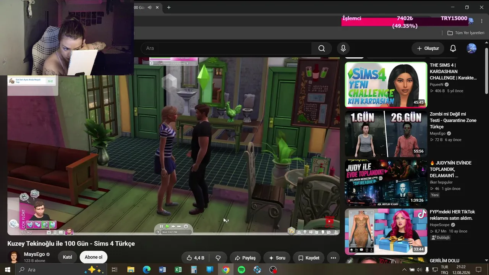The height and width of the screenshot is (275, 489).
Task: Show hidden system tray icons
Action: (404, 270)
